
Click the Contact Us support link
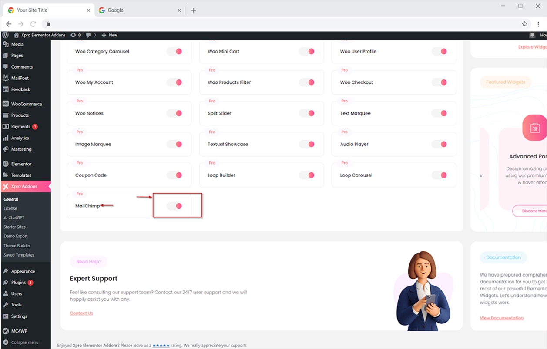pyautogui.click(x=81, y=313)
